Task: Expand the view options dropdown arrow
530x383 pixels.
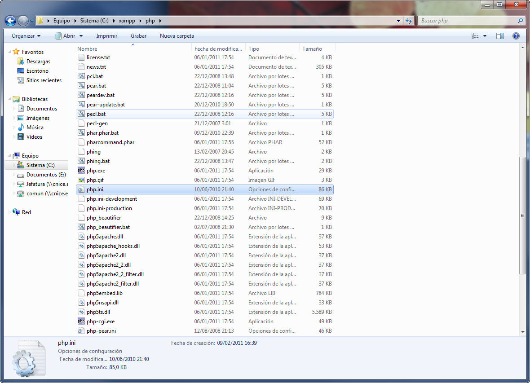Action: pos(485,36)
